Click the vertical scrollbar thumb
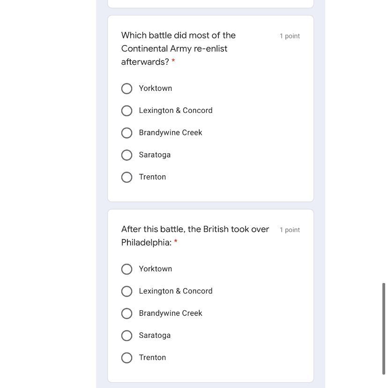388x388 pixels. click(384, 328)
